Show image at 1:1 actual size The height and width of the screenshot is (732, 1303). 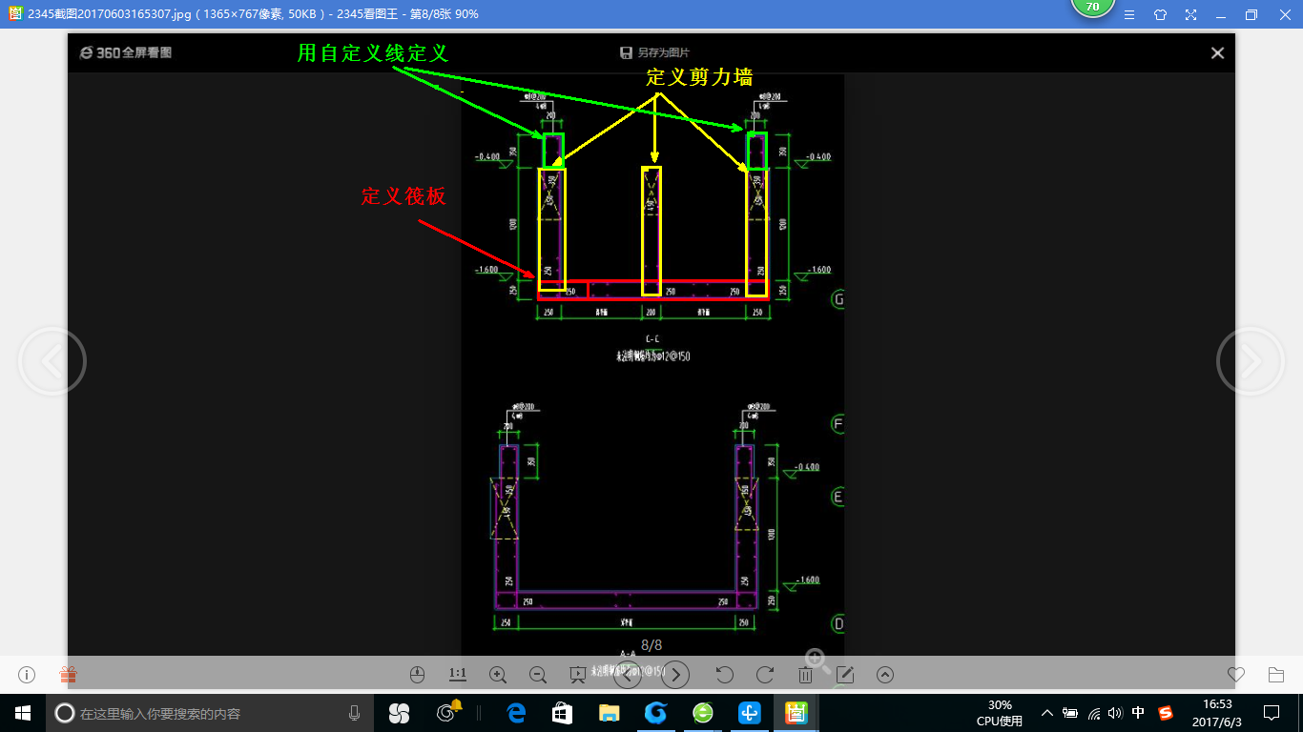coord(457,675)
